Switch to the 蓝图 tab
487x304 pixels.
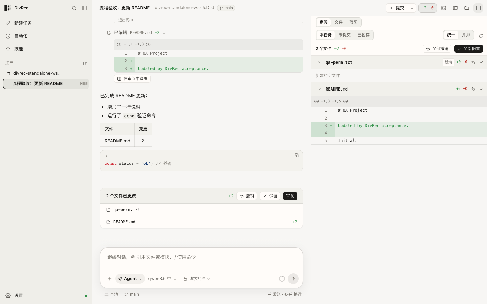[353, 22]
